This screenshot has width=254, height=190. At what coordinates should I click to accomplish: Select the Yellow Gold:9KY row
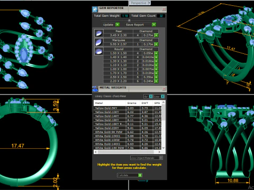tap(128, 108)
